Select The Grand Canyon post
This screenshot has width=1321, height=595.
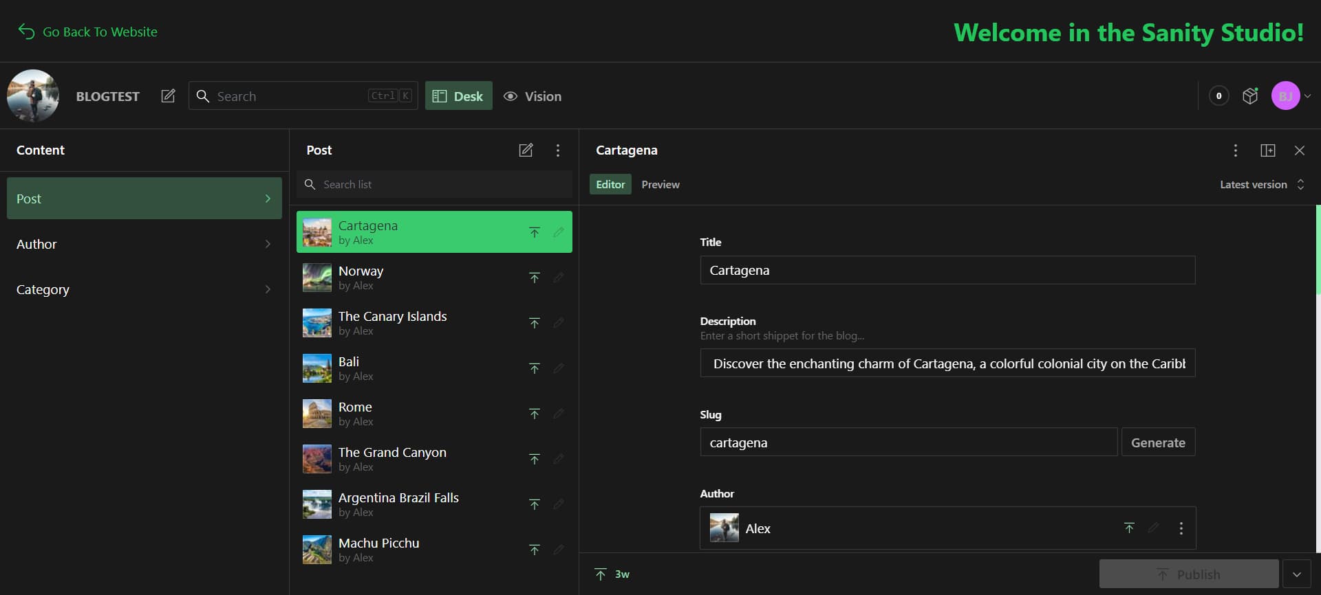pos(434,459)
